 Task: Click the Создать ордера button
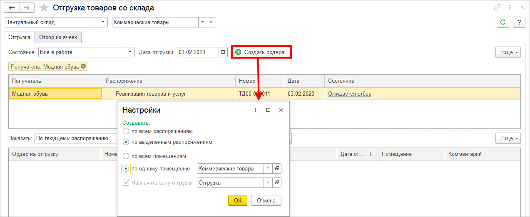261,52
